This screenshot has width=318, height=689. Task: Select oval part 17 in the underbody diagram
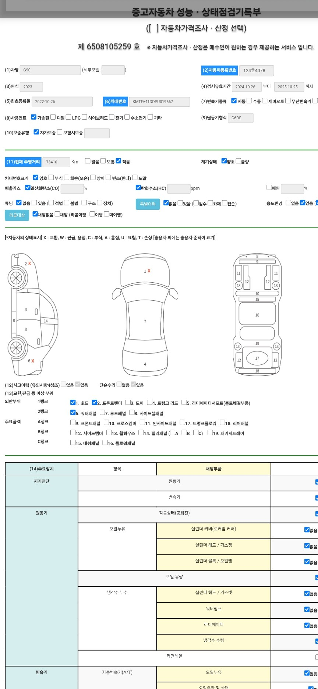click(x=257, y=358)
